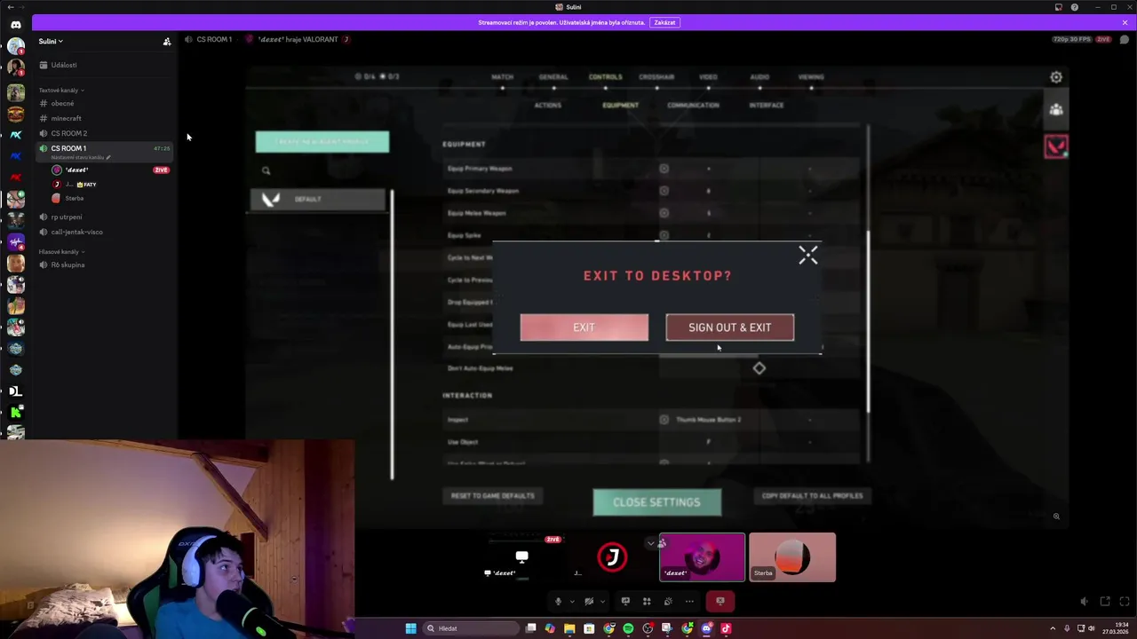Switch to the COMMUNICATION sub-tab

693,105
